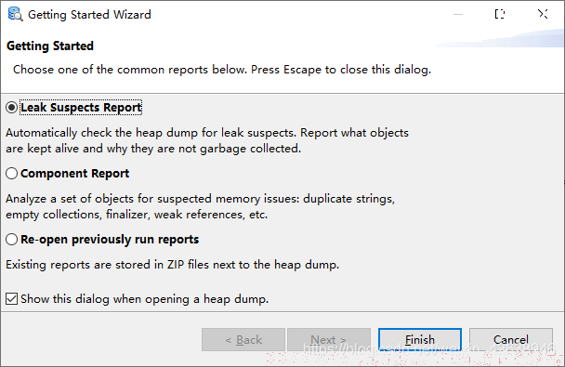The width and height of the screenshot is (565, 367).
Task: Click the Automatically check the heap dump description
Action: click(207, 140)
